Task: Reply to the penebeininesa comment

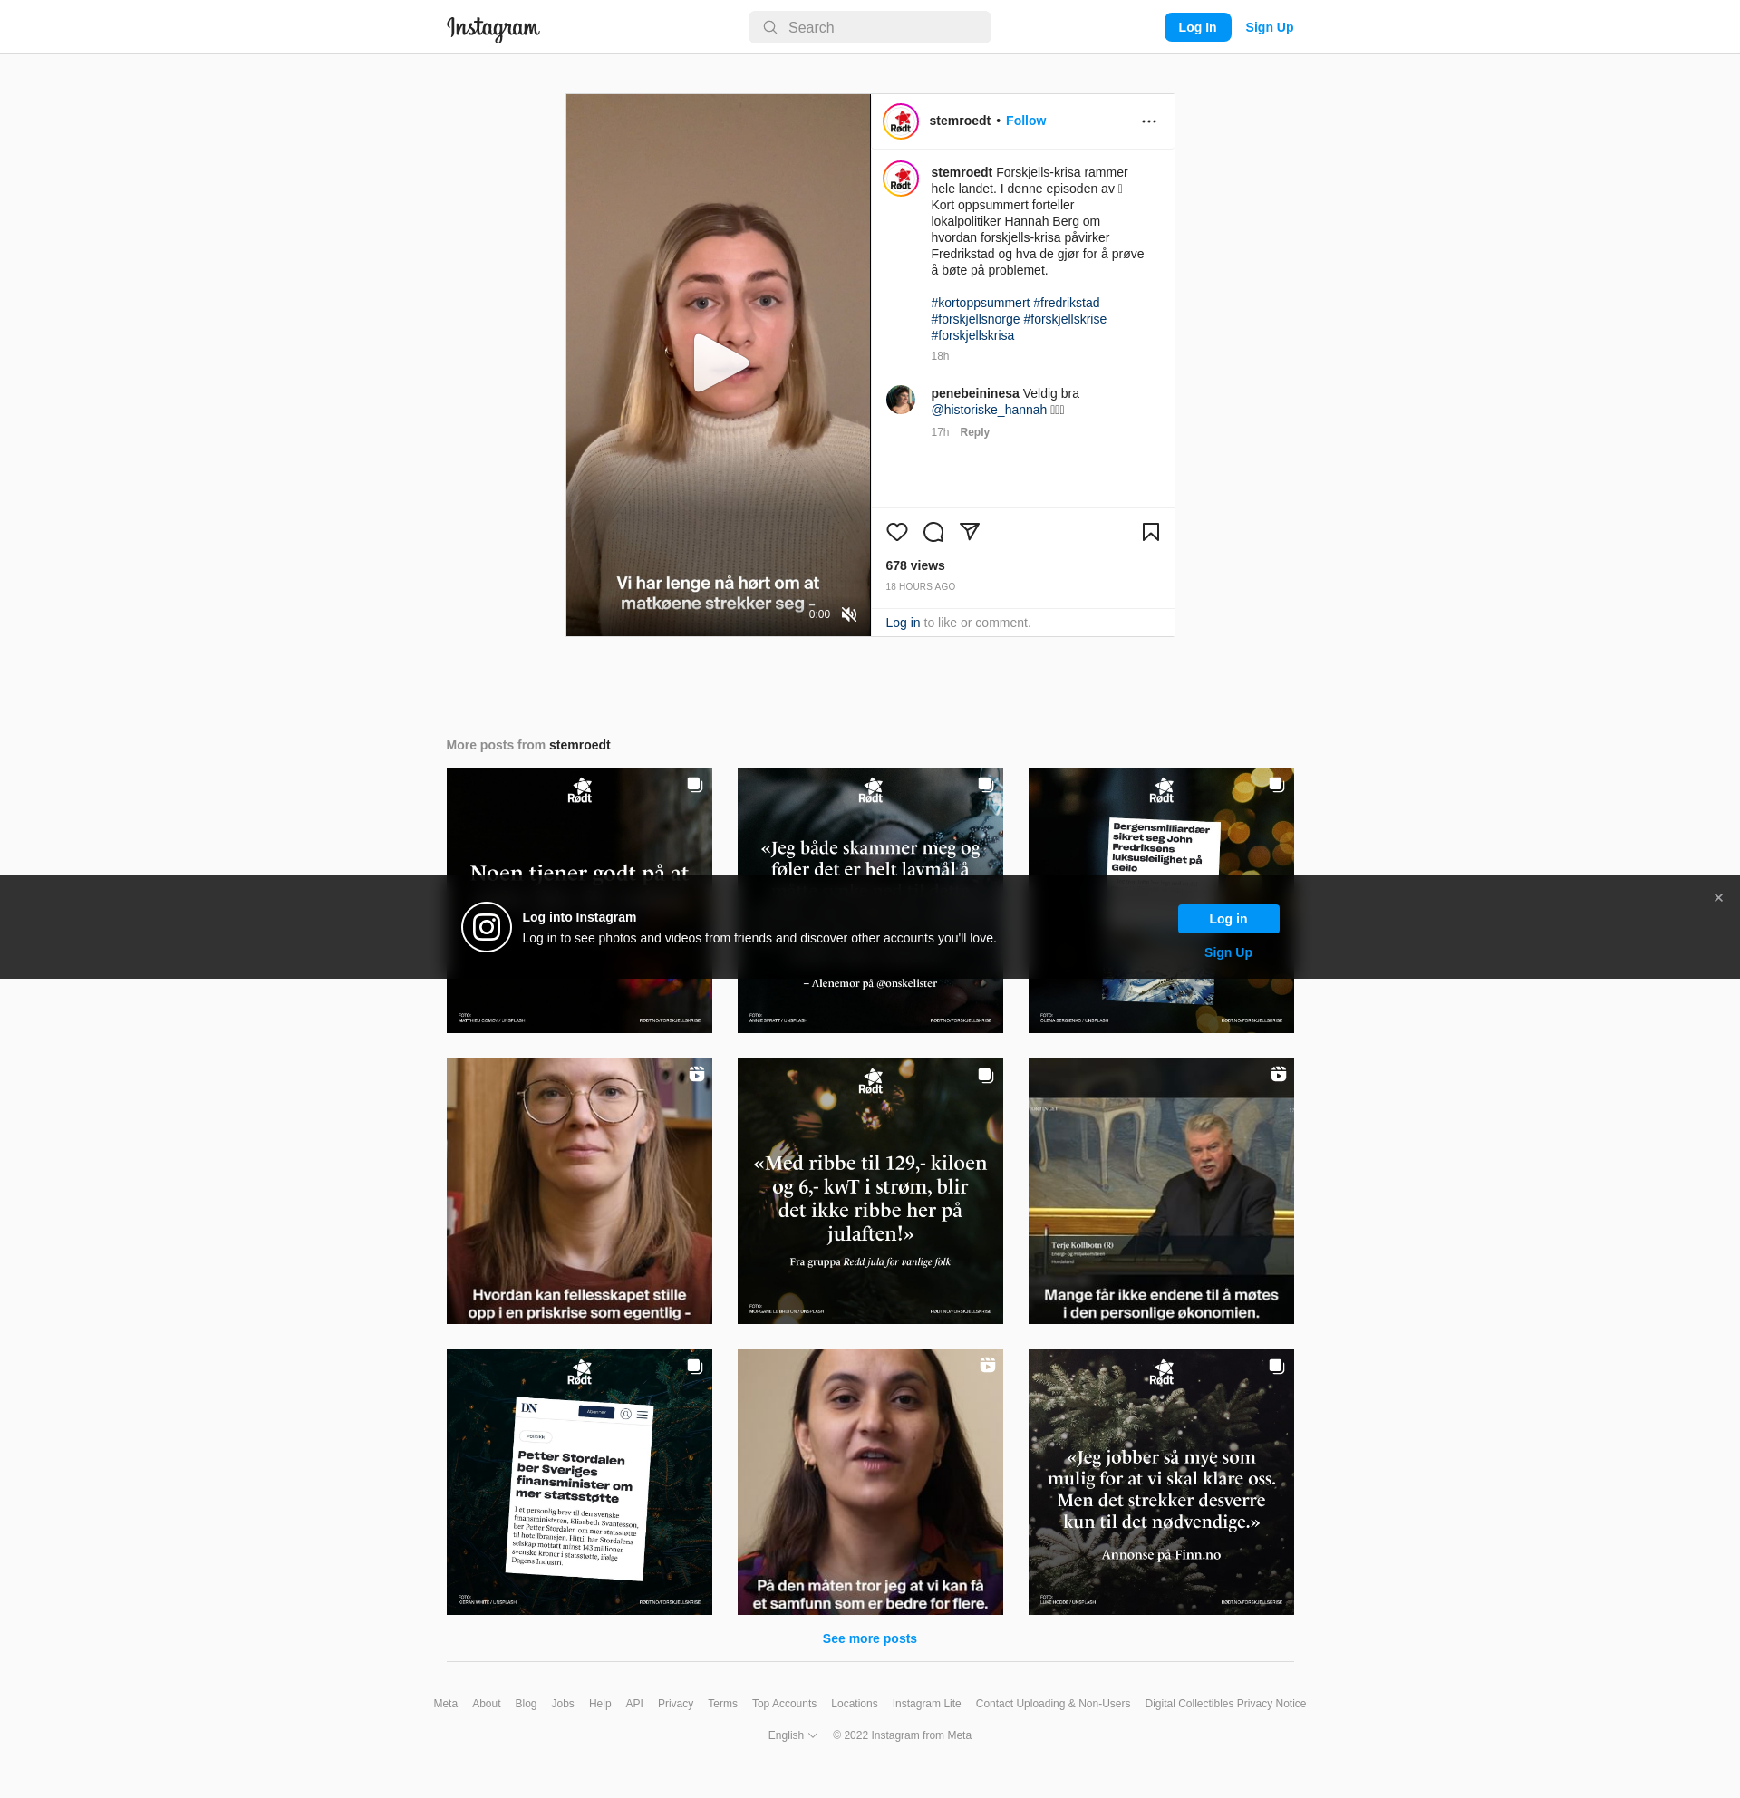Action: (974, 432)
